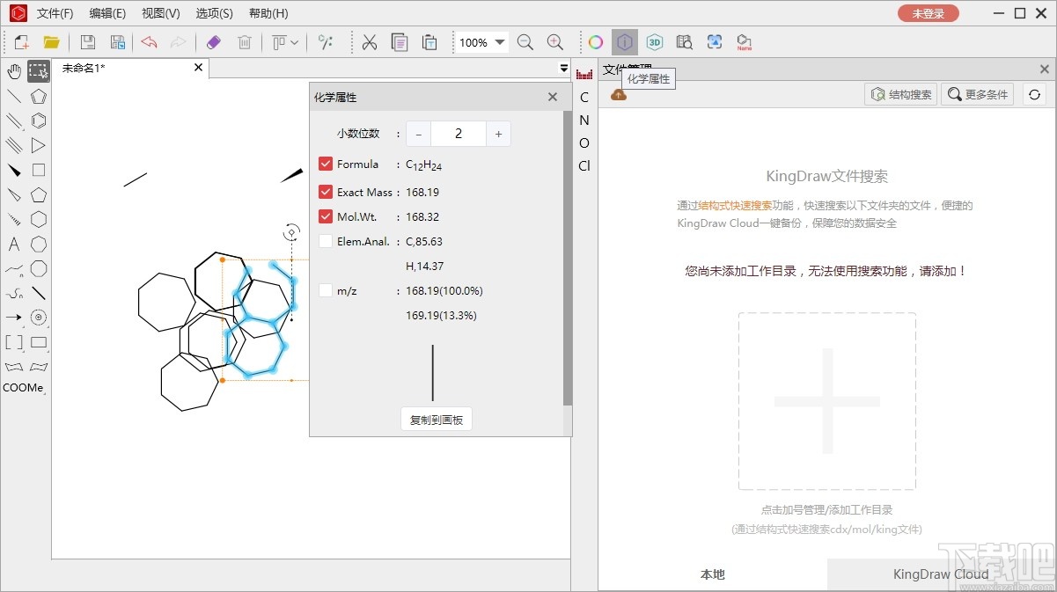Select the Eraser tool
Screen dimensions: 1057x592
point(213,41)
